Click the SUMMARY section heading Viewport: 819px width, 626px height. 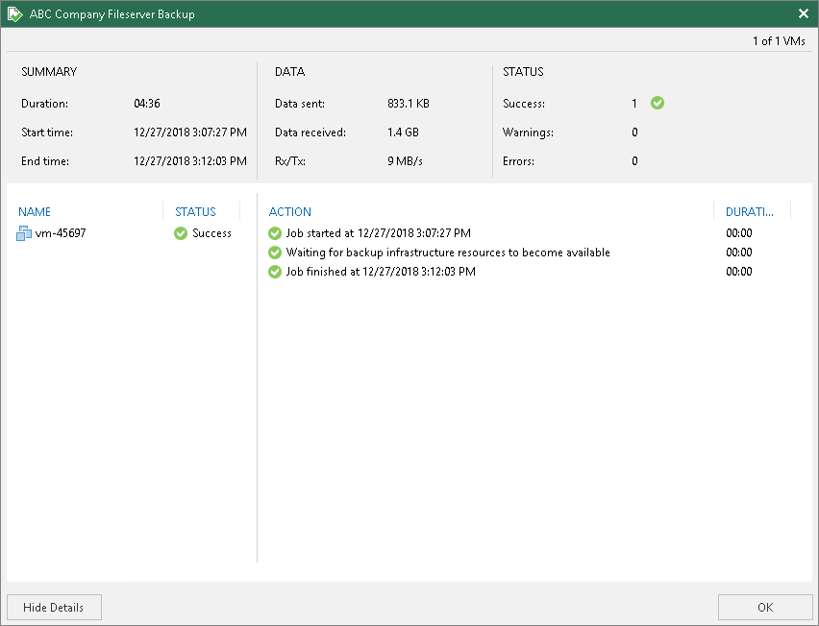49,71
